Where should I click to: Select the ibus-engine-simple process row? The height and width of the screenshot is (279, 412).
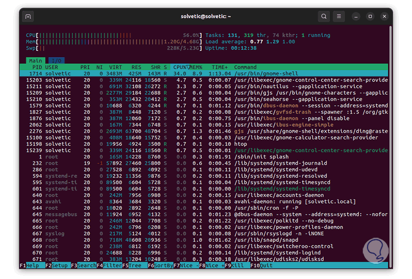pos(204,125)
